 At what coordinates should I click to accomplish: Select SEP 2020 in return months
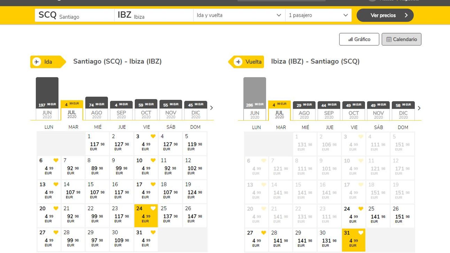[329, 114]
